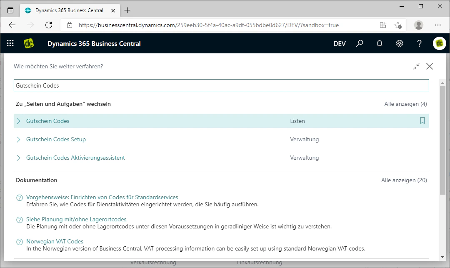Close the Dynamics 365 Business Central tab

(113, 10)
